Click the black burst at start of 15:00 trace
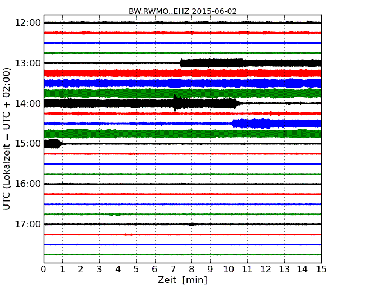 click(53, 144)
